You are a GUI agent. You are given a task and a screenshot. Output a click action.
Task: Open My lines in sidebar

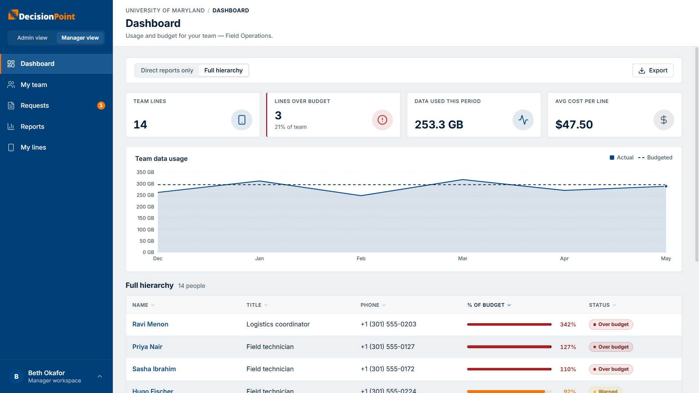click(56, 147)
